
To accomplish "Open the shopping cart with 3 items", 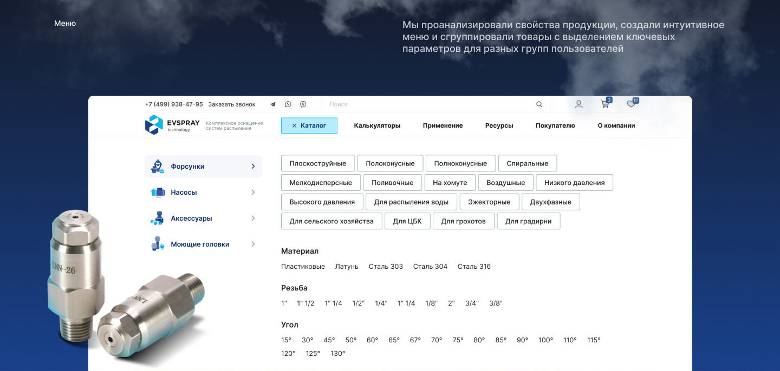I will tap(605, 104).
